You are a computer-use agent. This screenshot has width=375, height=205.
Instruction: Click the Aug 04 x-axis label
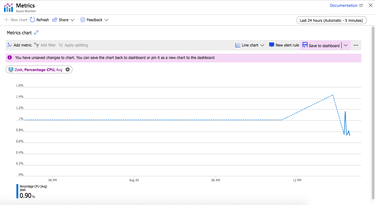click(x=134, y=180)
